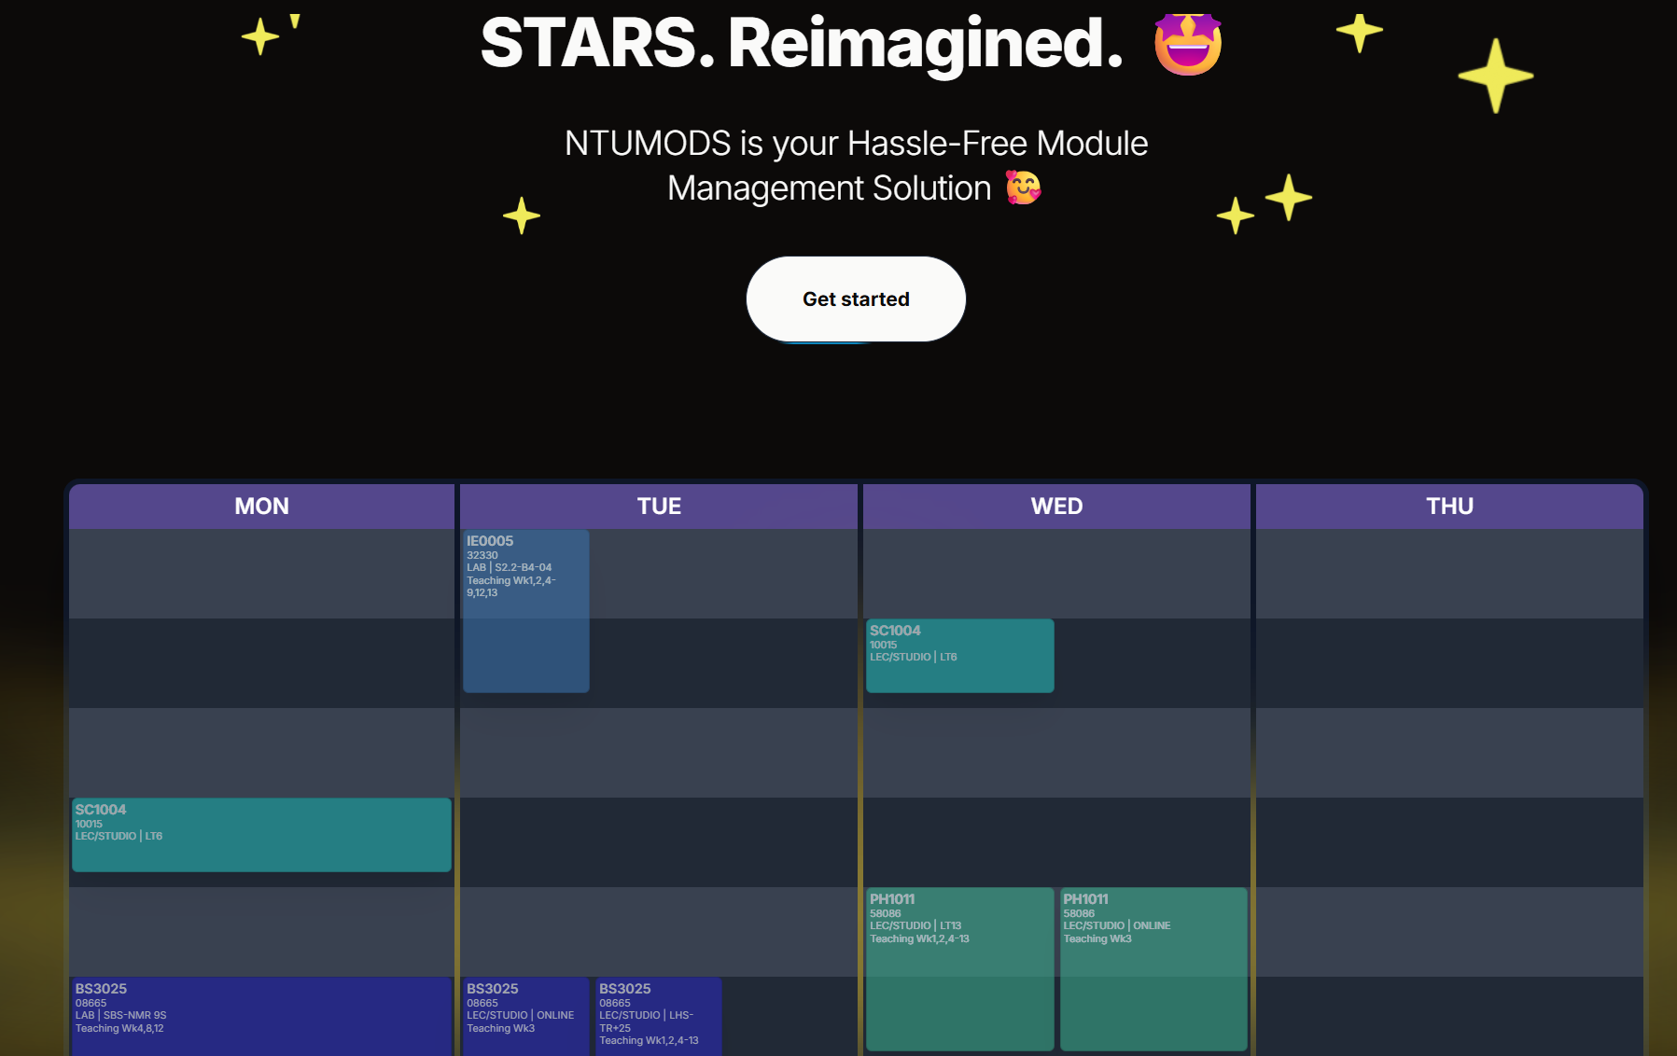This screenshot has width=1677, height=1056.
Task: Click the "STARS. Reimagined." heading
Action: (802, 44)
